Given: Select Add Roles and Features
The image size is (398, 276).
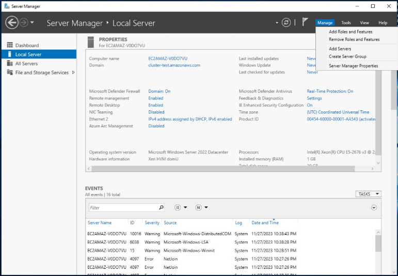Looking at the screenshot, I should (x=351, y=32).
